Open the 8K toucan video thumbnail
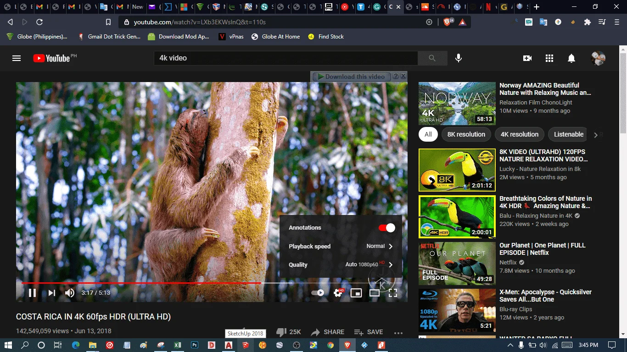This screenshot has width=627, height=352. 457,170
